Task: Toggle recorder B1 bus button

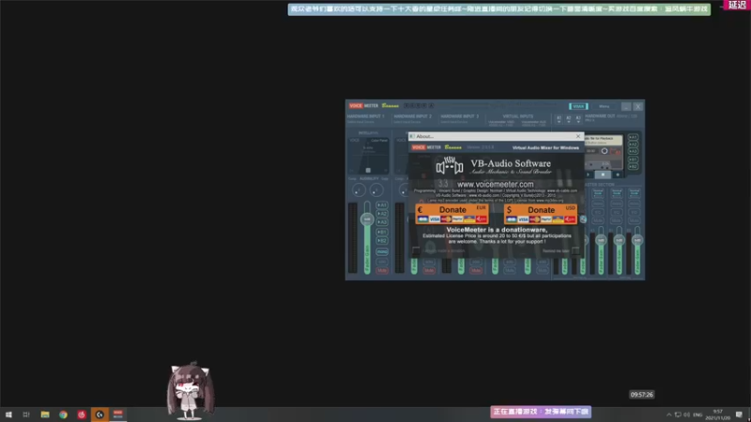Action: (633, 159)
